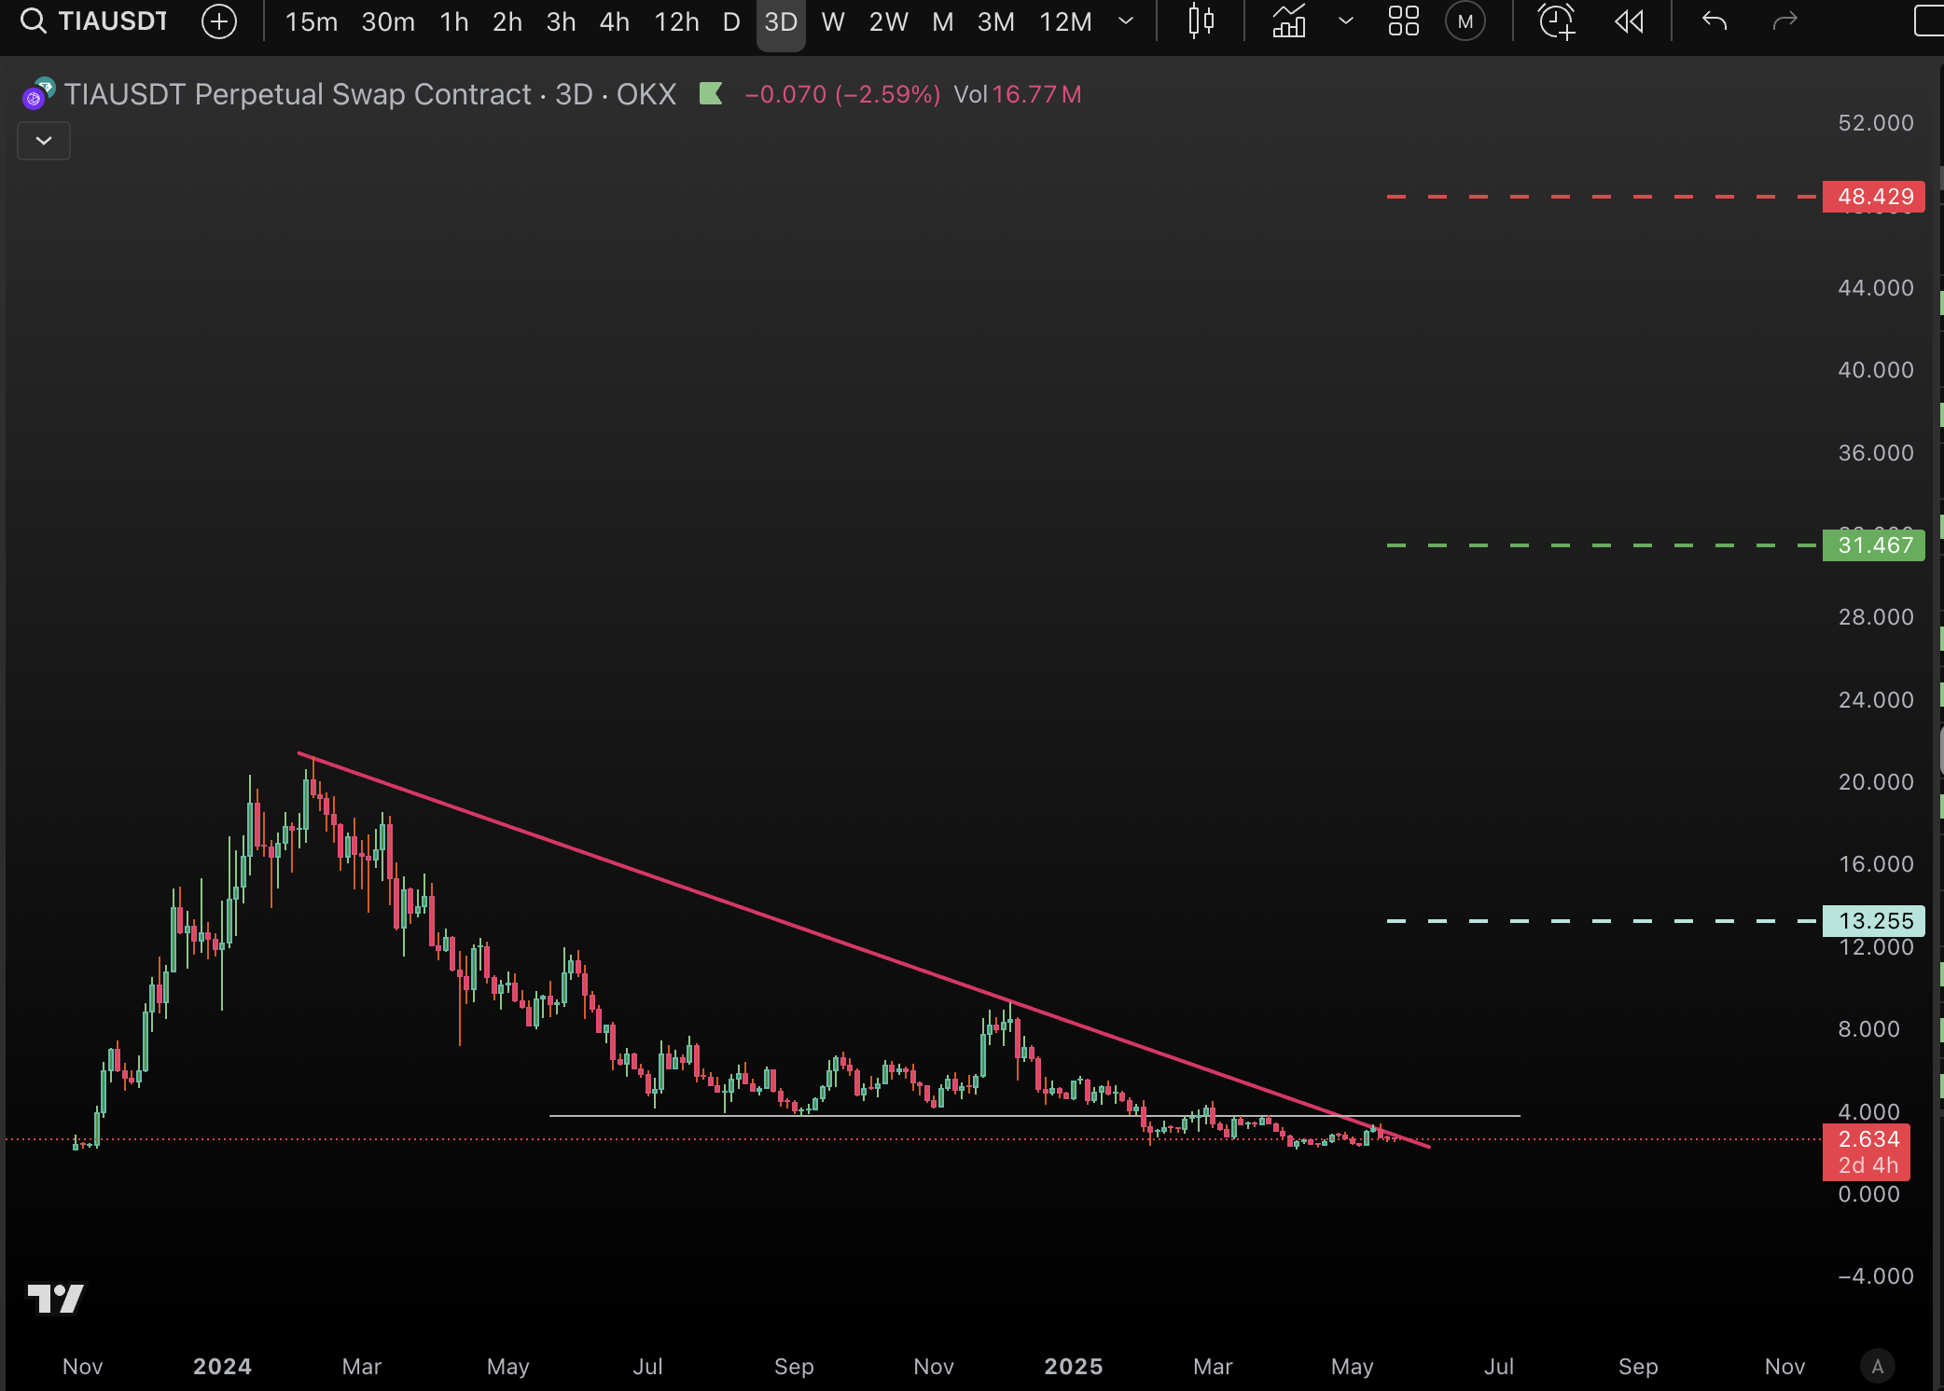Select the 12M timeframe
The image size is (1944, 1391).
coord(1065,21)
